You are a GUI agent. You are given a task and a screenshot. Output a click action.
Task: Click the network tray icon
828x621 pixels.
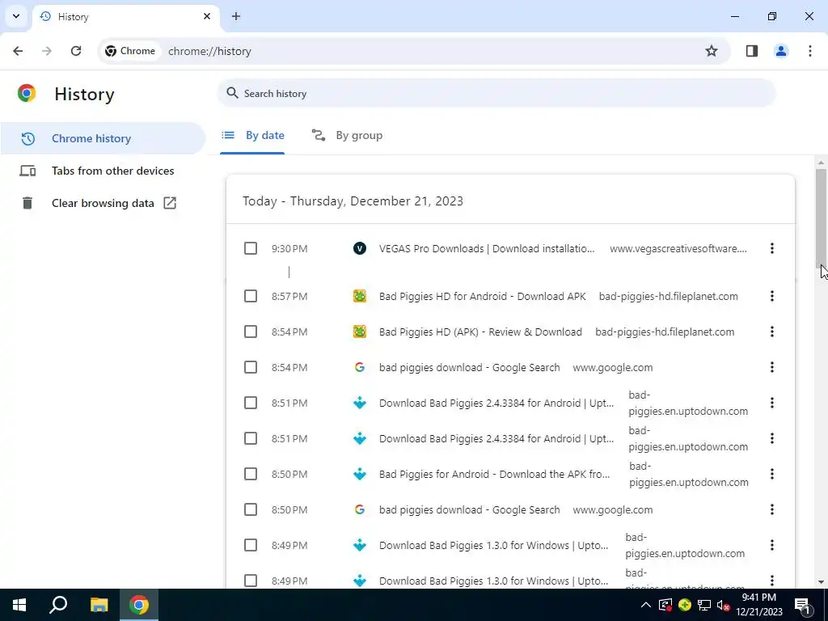tap(704, 605)
